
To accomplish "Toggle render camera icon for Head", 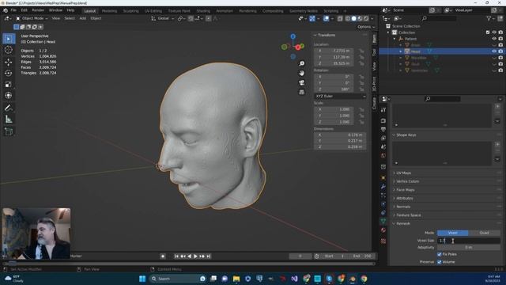I will tap(500, 51).
